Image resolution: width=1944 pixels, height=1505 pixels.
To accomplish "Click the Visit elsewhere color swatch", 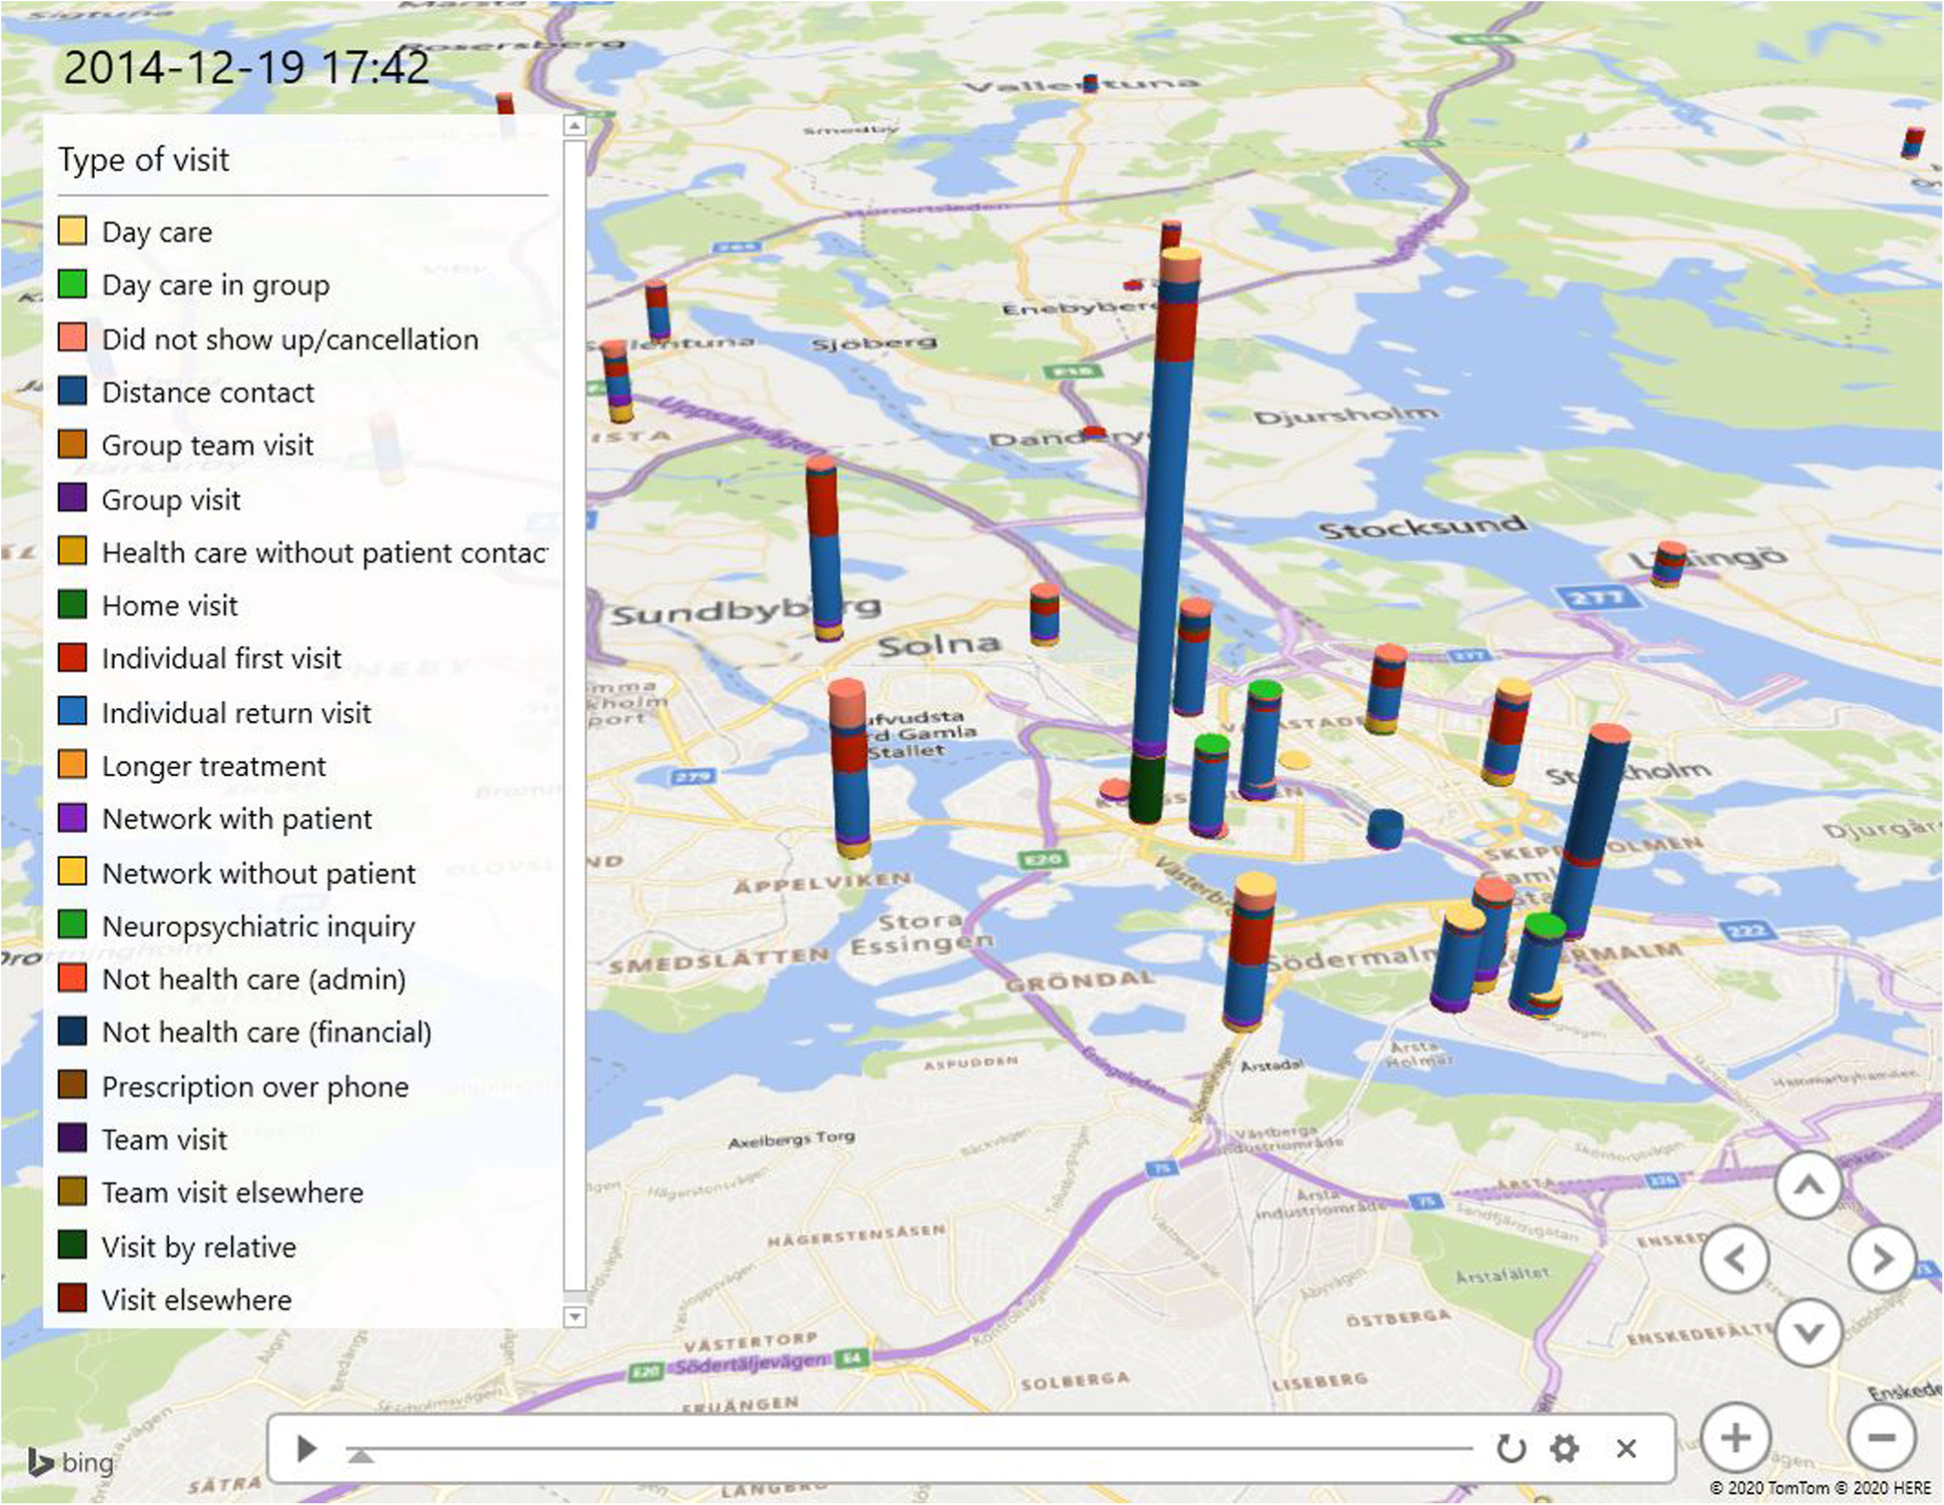I will click(x=72, y=1298).
